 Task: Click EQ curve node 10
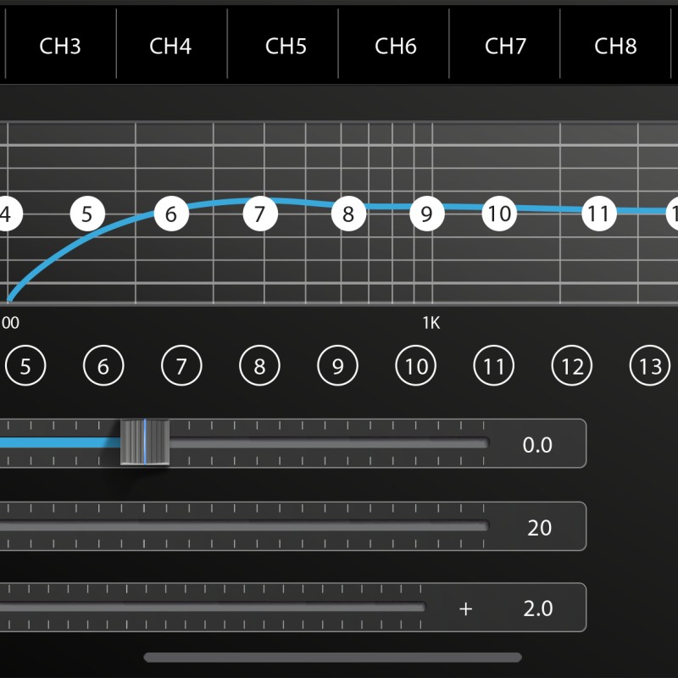500,214
